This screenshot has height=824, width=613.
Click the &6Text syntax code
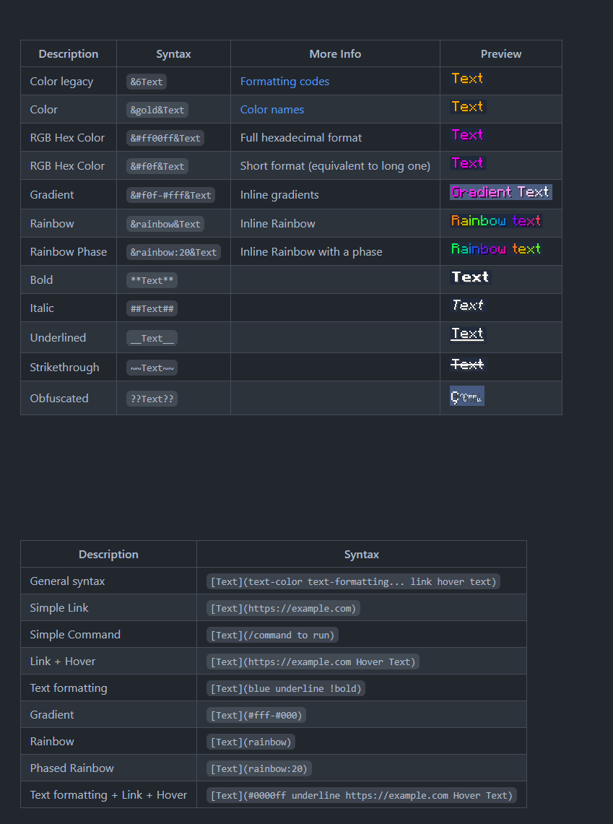147,82
